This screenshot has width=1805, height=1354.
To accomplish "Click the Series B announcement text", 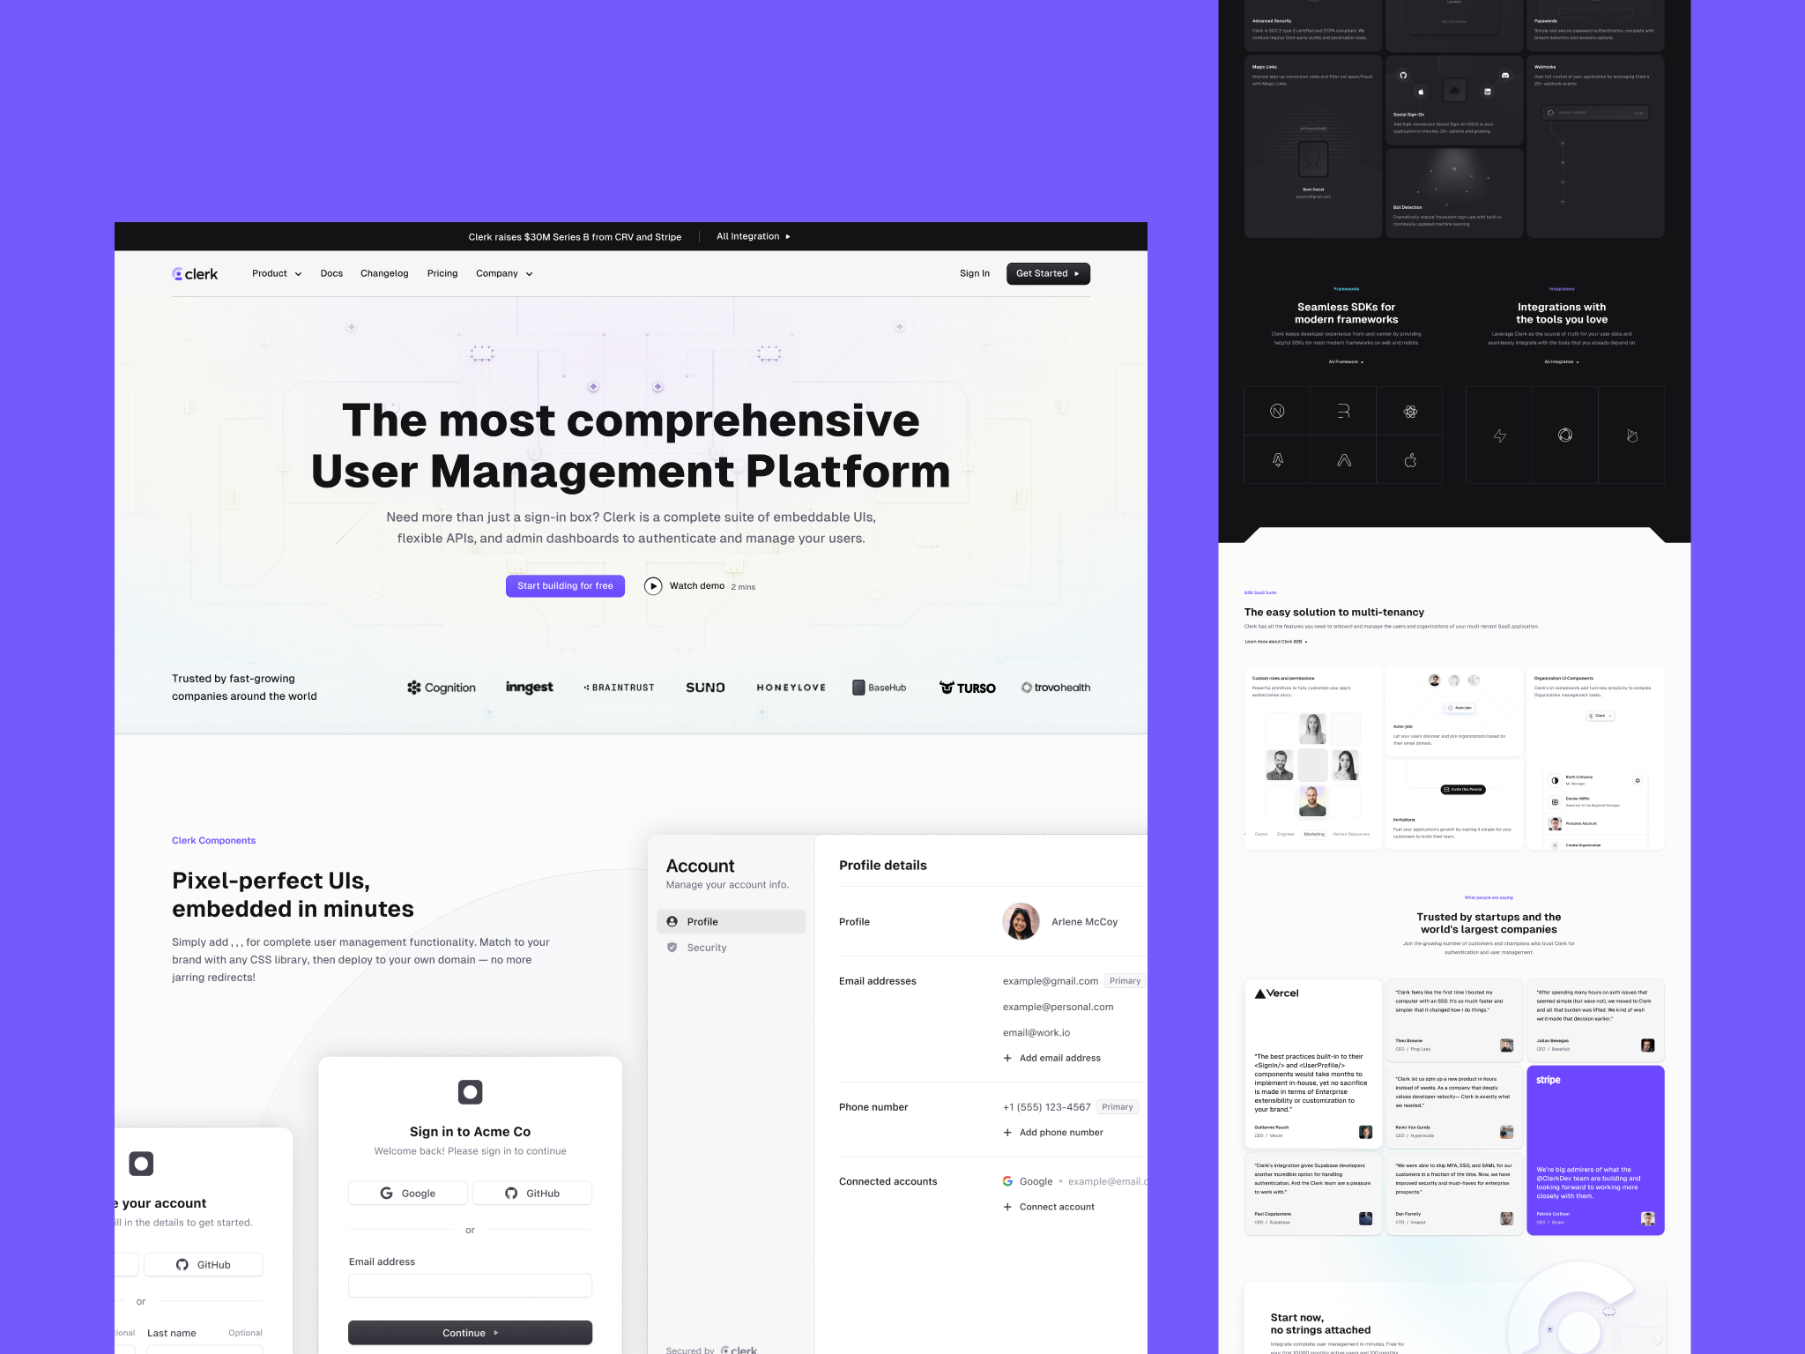I will tap(575, 236).
